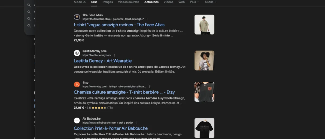This screenshot has width=325, height=139.
Task: Open t-shirt vogue amazigh racines link
Action: tap(119, 25)
